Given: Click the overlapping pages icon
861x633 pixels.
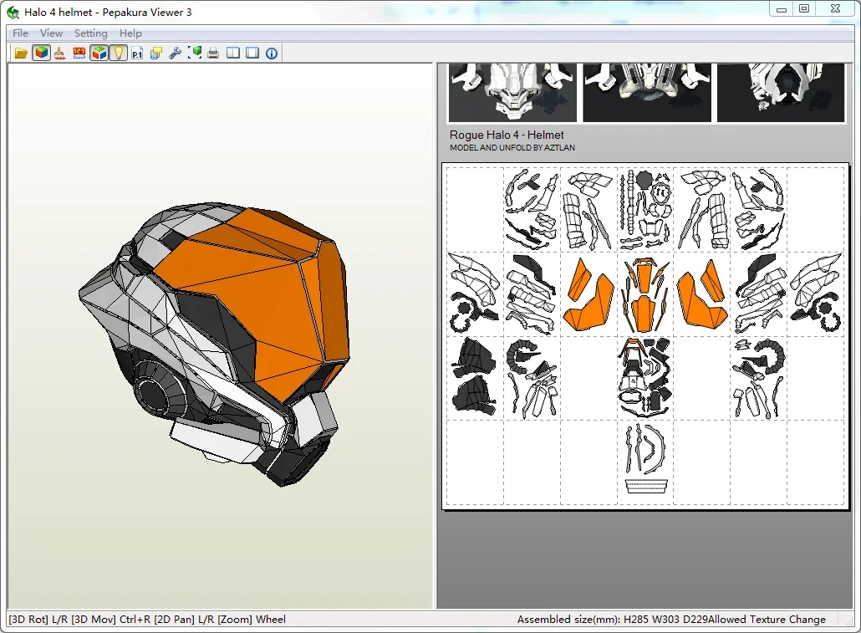Looking at the screenshot, I should pos(156,54).
